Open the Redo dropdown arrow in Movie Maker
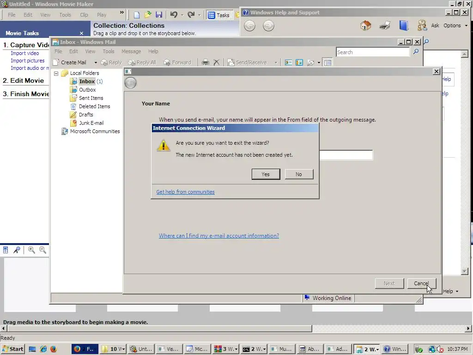This screenshot has height=355, width=473. coord(199,15)
